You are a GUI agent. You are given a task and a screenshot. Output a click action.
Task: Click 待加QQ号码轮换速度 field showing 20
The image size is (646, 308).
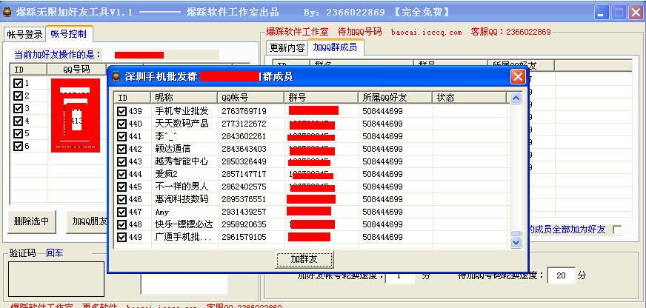click(561, 275)
